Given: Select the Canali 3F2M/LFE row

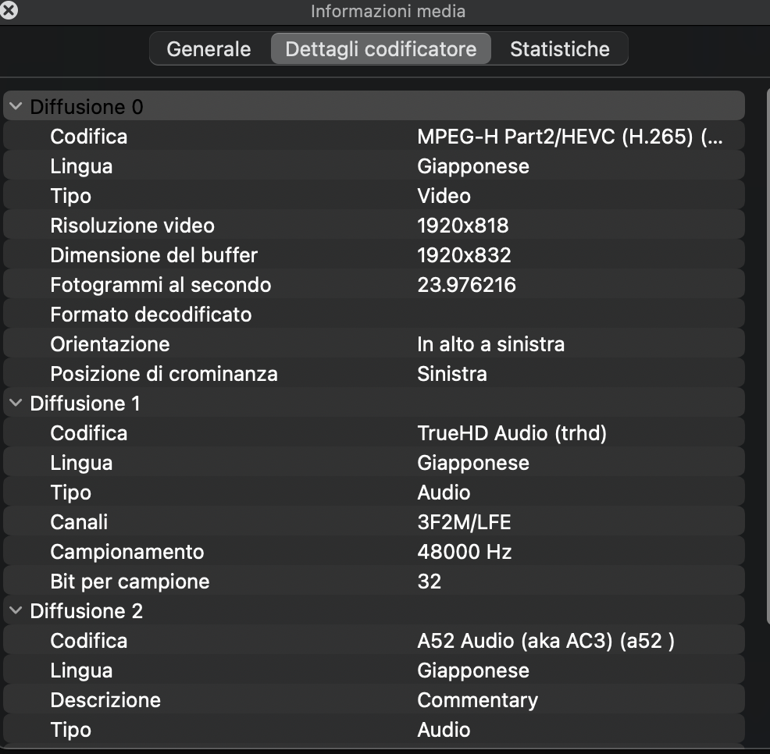Looking at the screenshot, I should (x=373, y=522).
